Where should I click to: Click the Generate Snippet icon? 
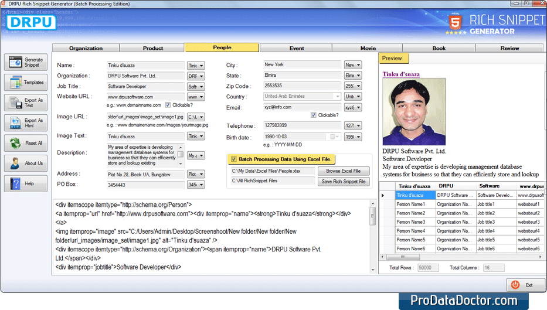(x=15, y=63)
